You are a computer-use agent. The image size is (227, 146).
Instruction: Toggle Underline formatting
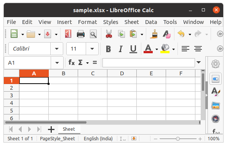tap(133, 49)
